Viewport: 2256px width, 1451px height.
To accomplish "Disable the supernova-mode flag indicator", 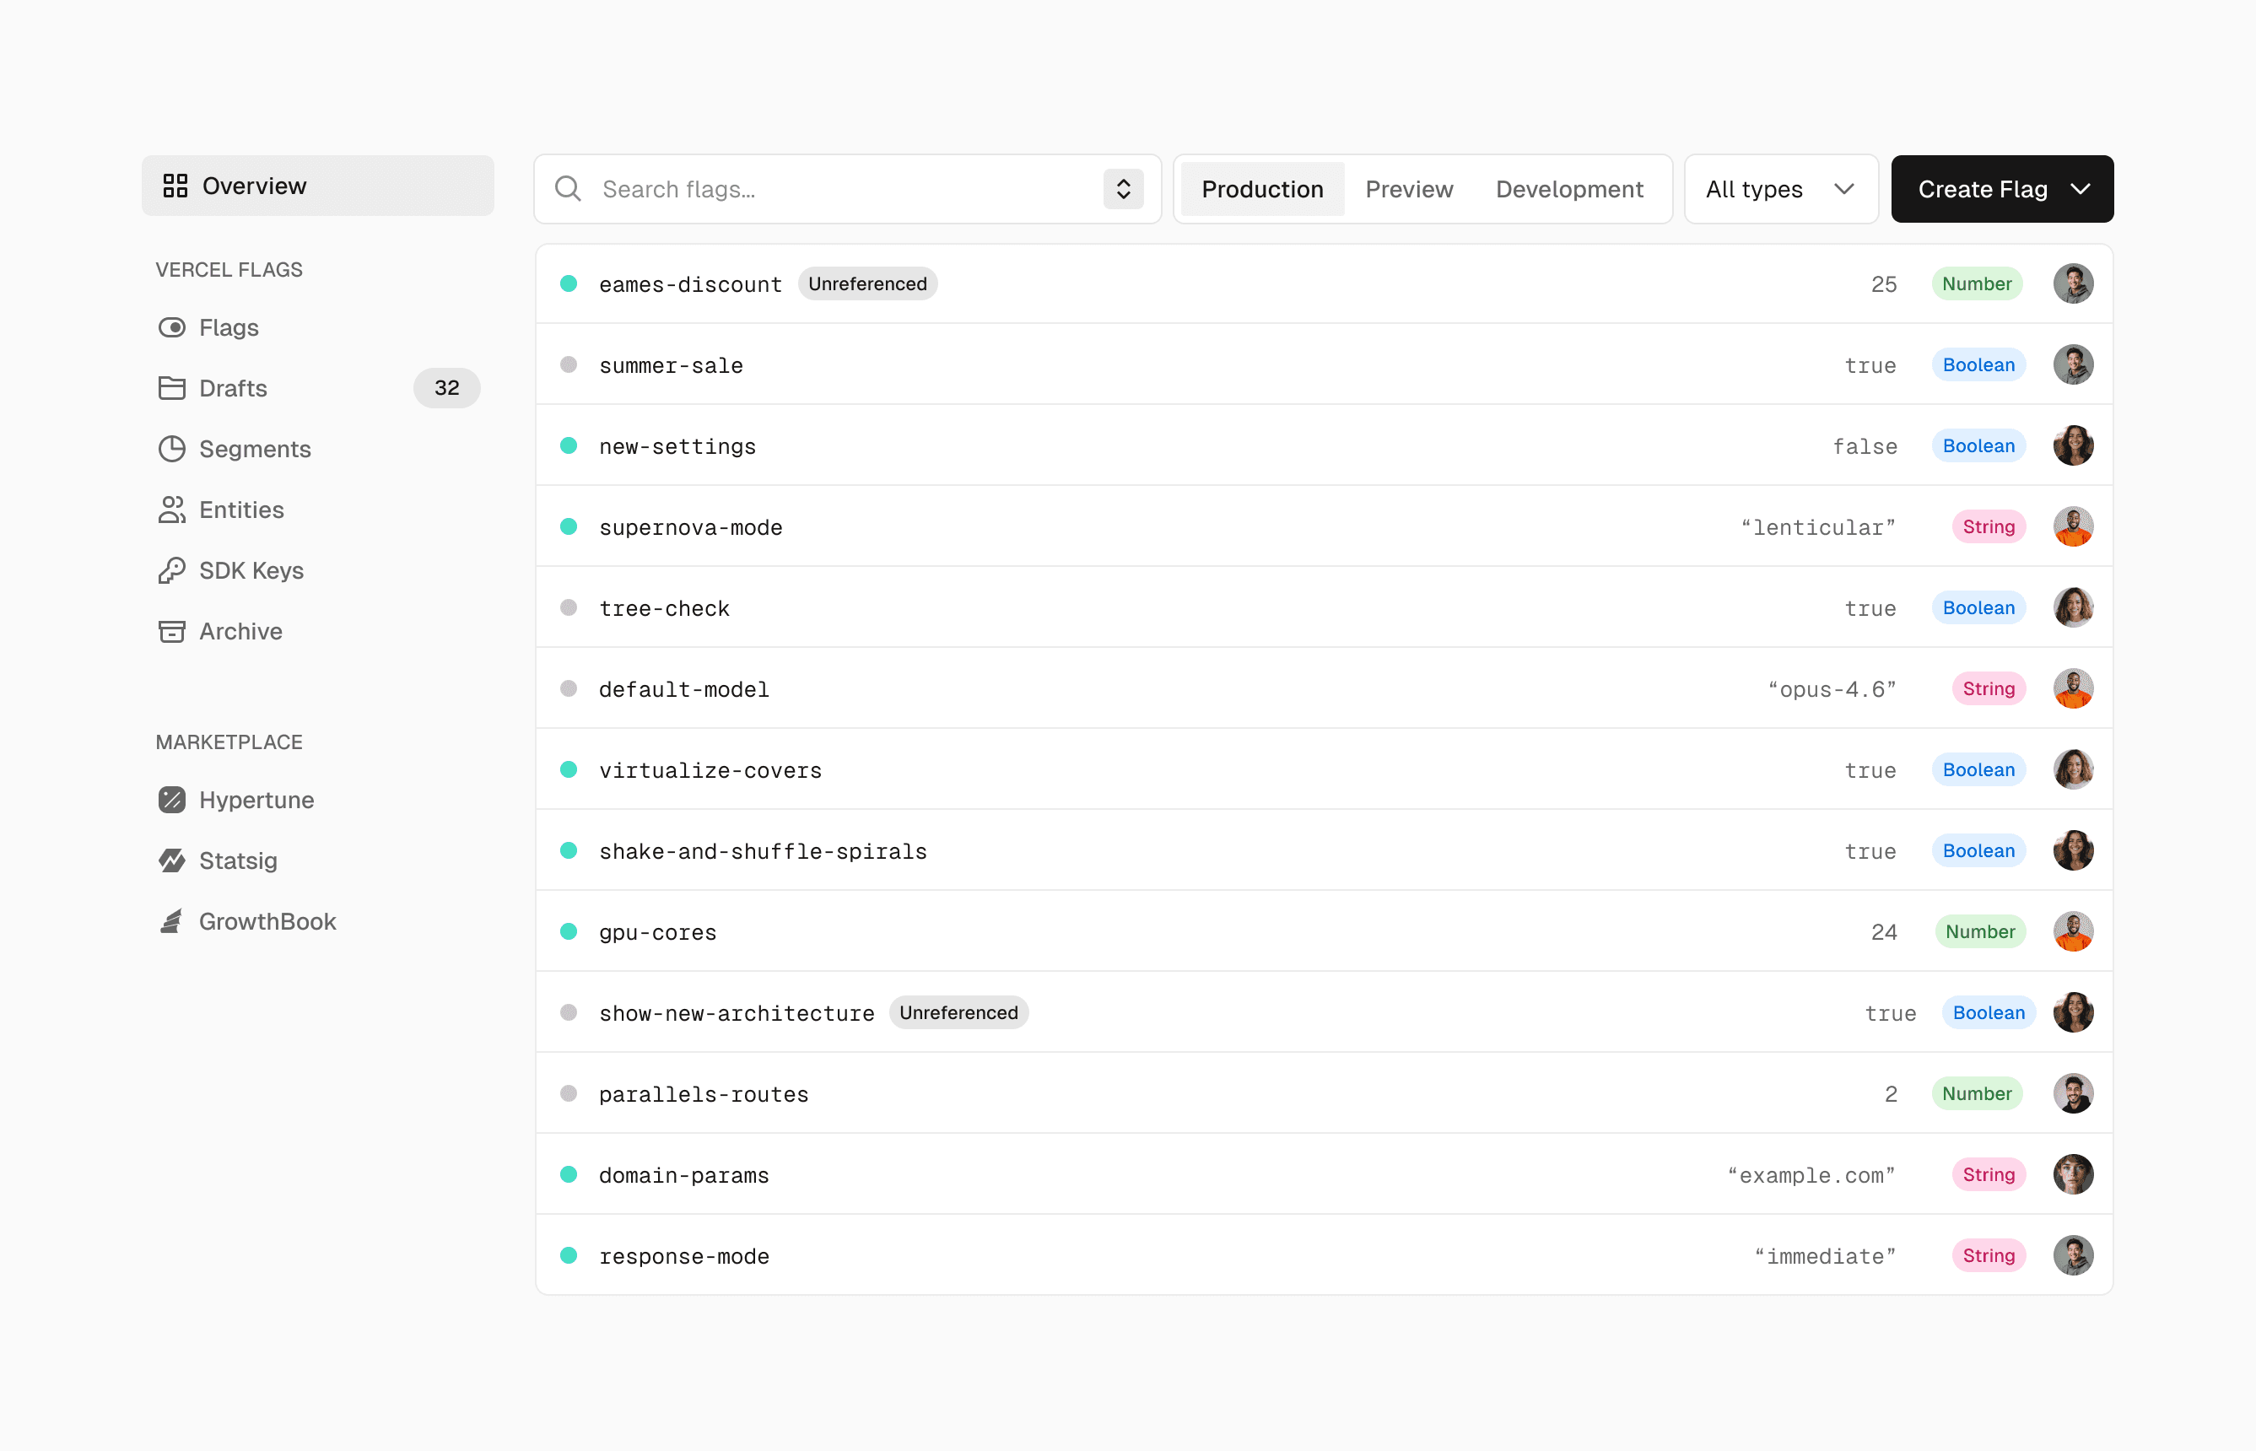I will click(569, 526).
